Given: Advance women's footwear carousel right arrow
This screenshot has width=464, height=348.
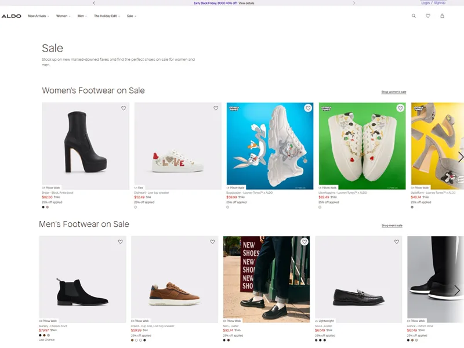Looking at the screenshot, I should [460, 157].
